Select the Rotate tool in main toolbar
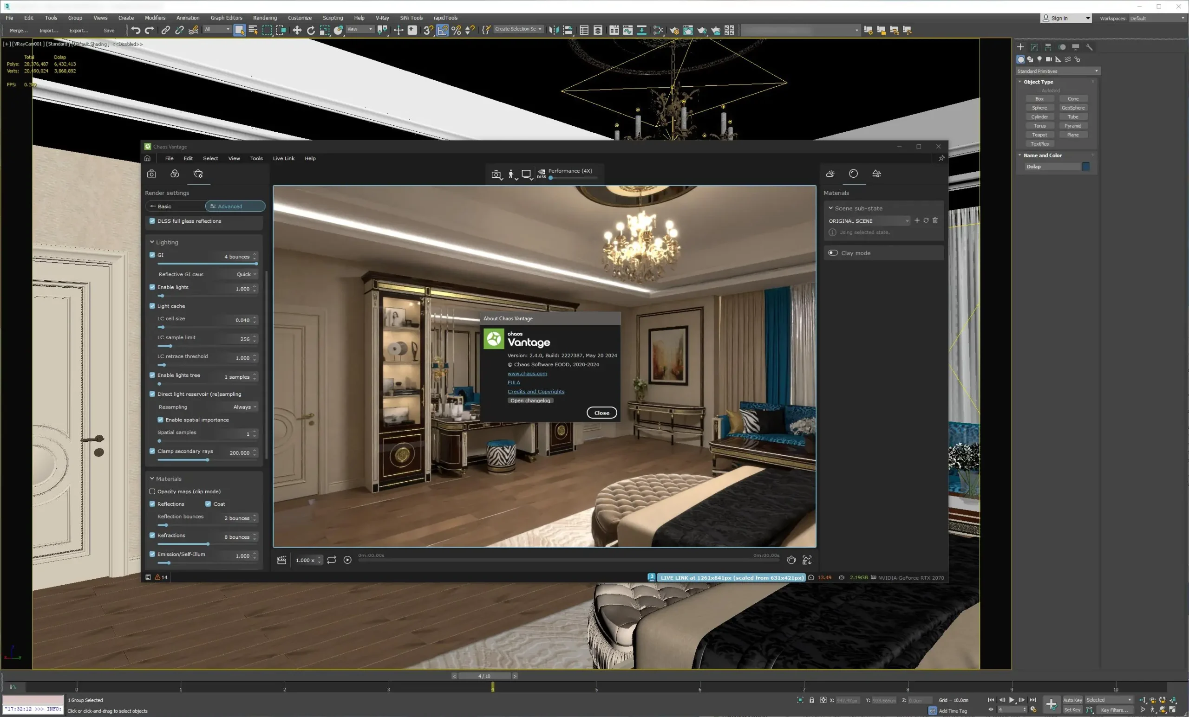This screenshot has height=717, width=1189. (x=311, y=30)
